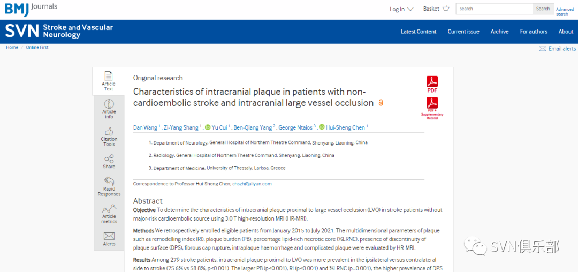Open the Email alerts link
Image resolution: width=578 pixels, height=272 pixels.
pos(557,49)
